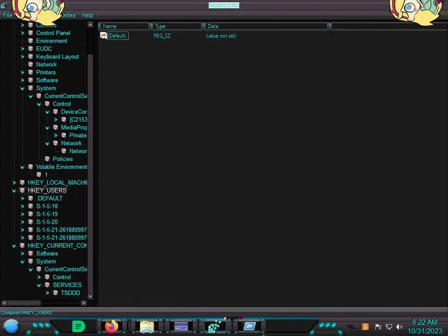
Task: Sort values by Data column
Action: pos(266,26)
